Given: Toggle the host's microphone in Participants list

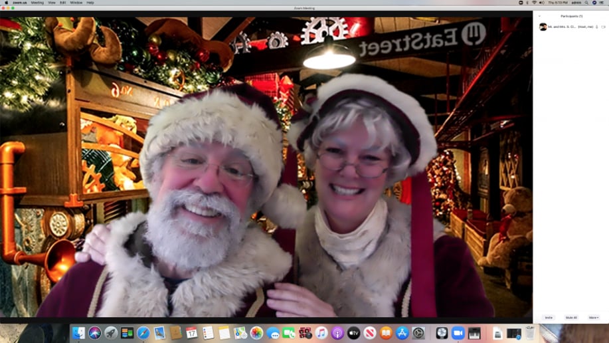Looking at the screenshot, I should [x=597, y=27].
